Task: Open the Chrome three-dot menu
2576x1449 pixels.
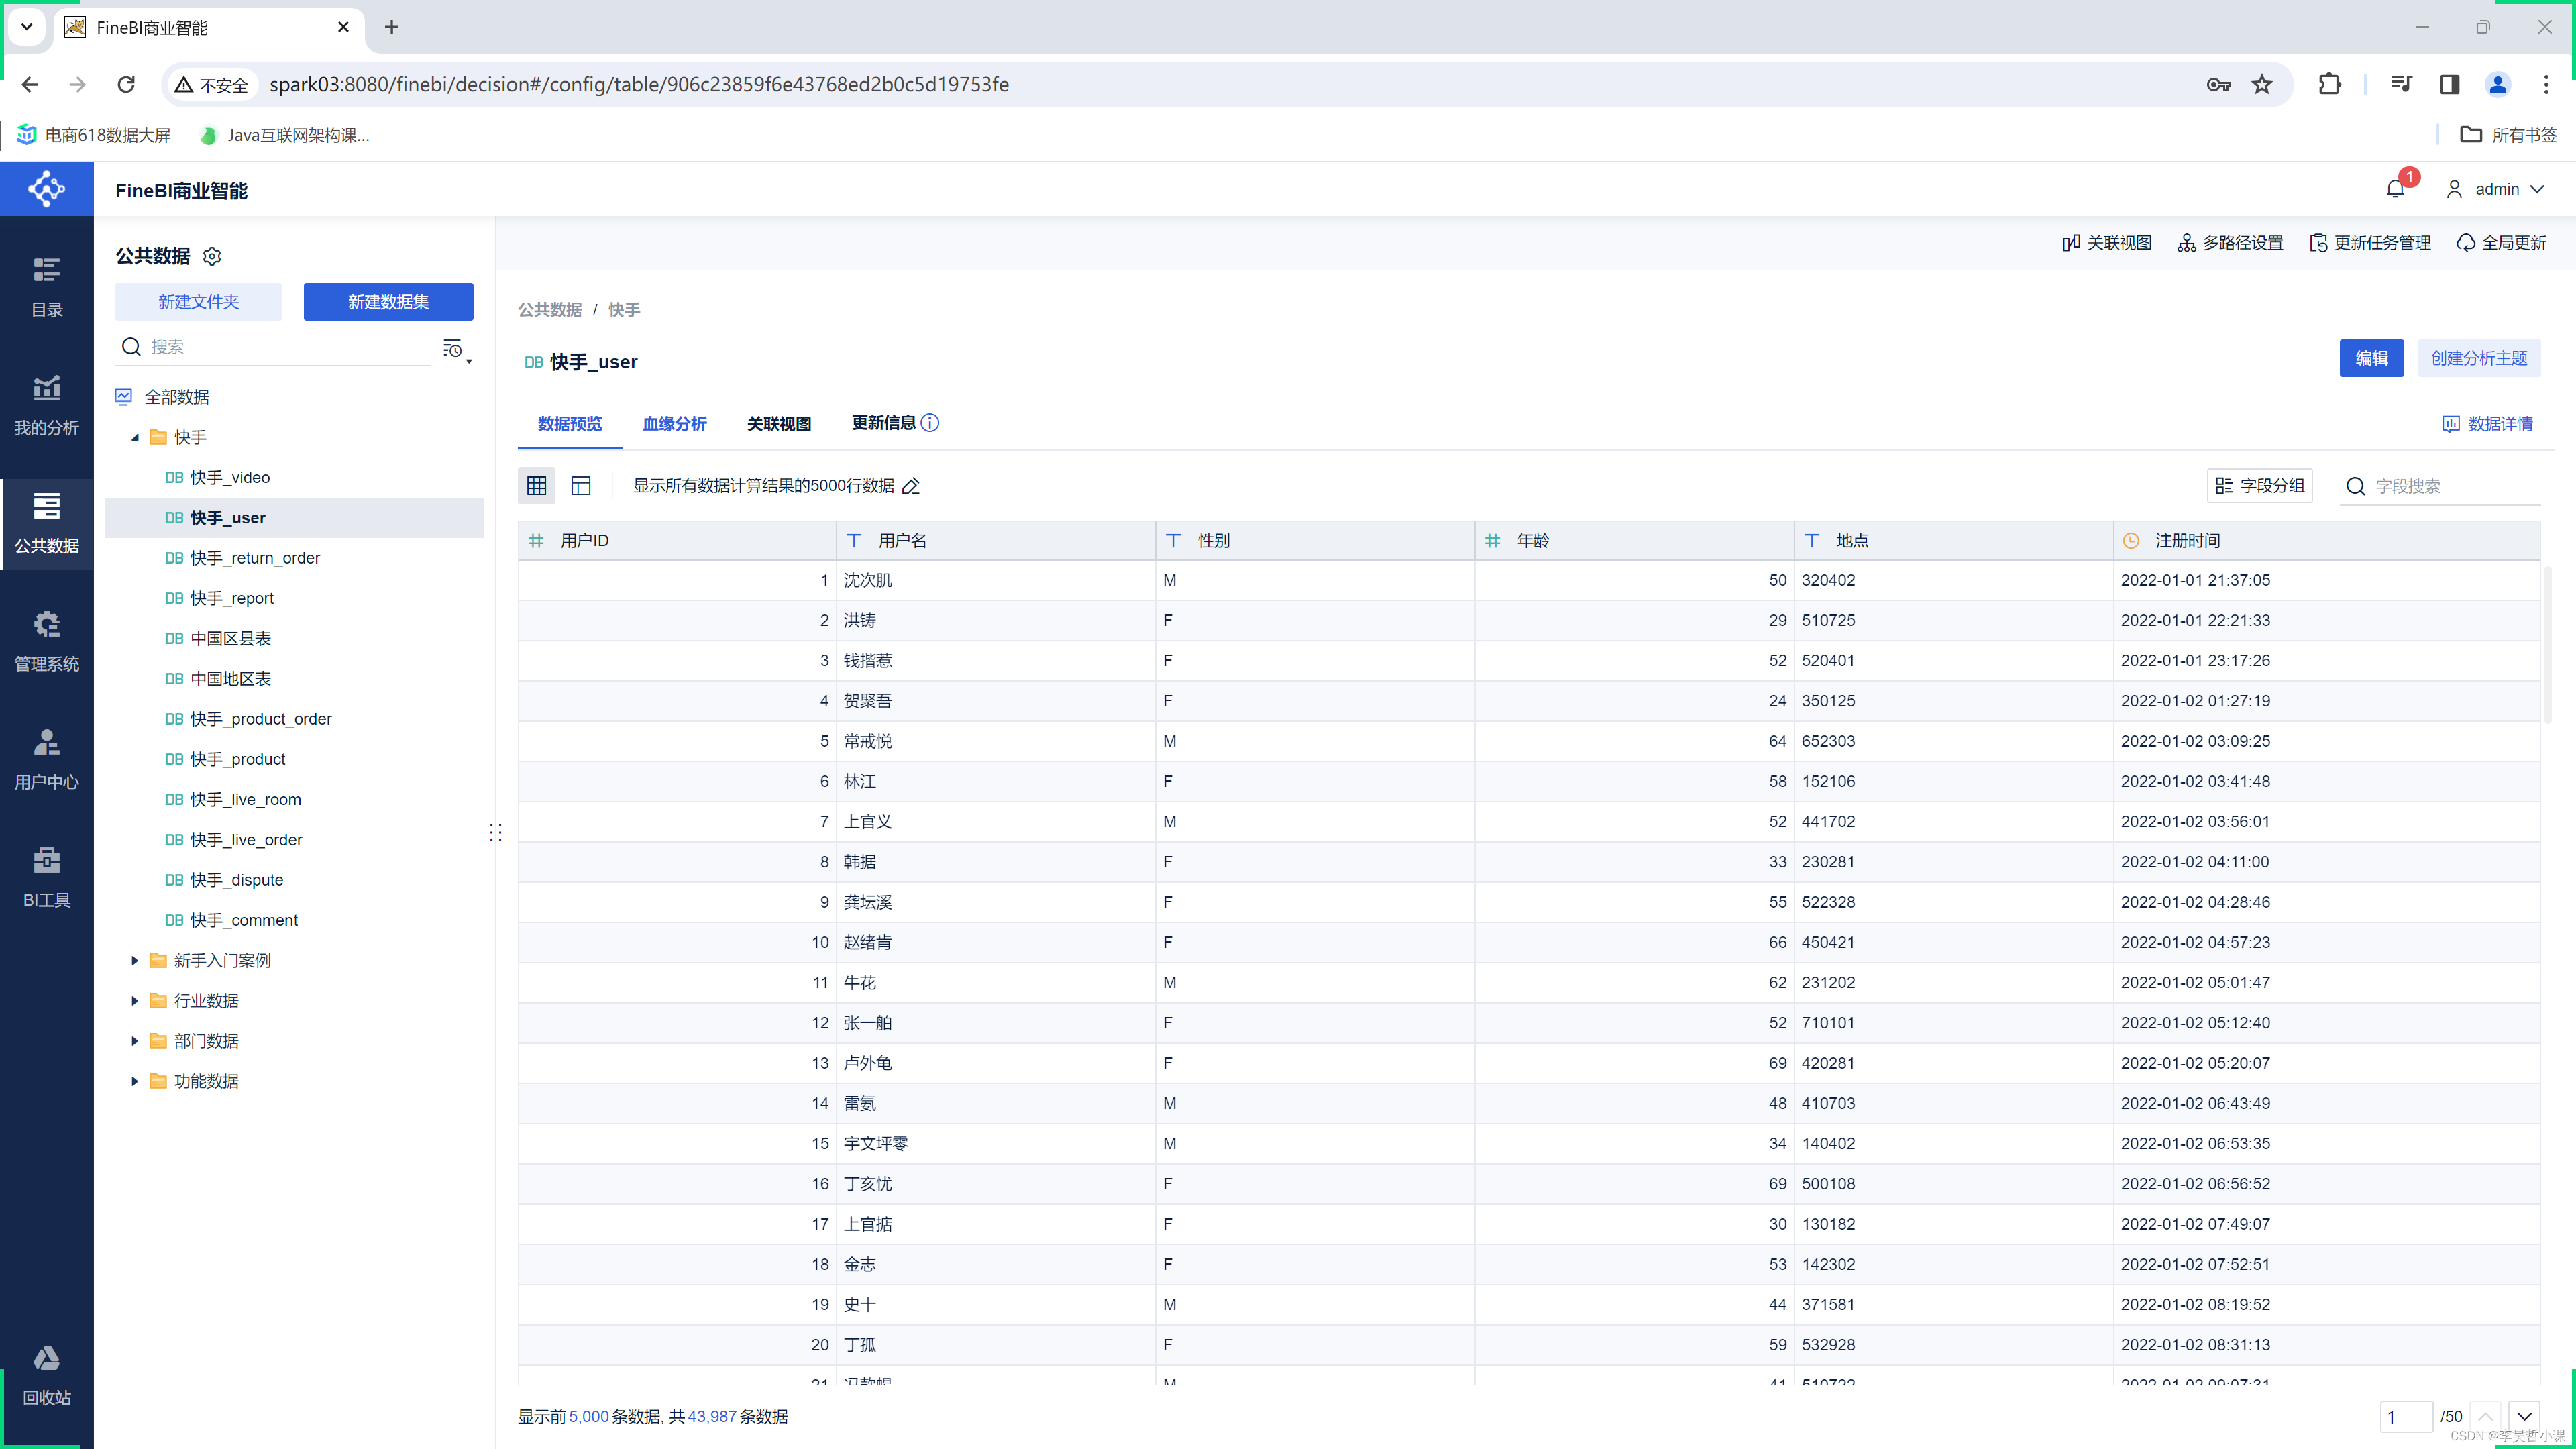Action: pos(2546,84)
